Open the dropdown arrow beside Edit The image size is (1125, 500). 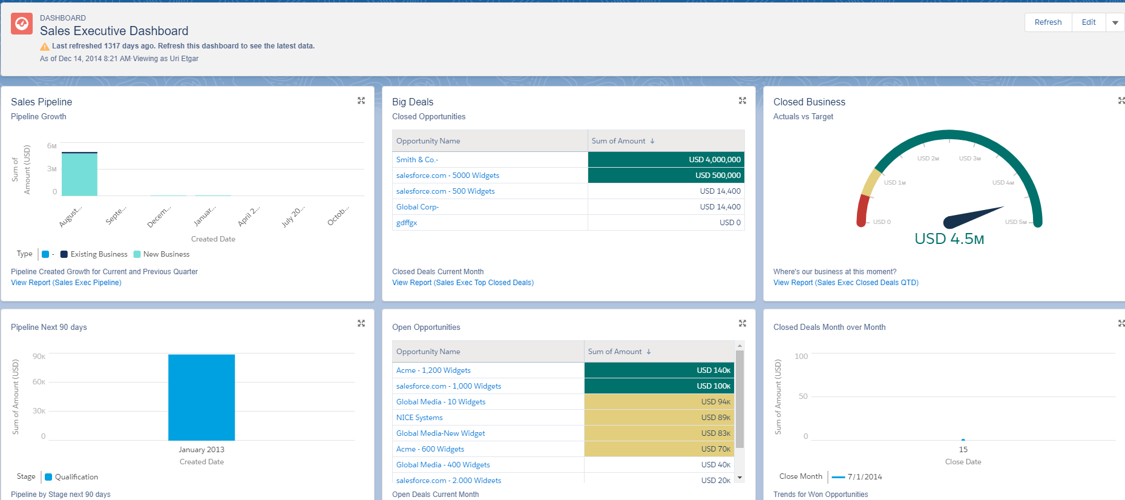[x=1115, y=22]
